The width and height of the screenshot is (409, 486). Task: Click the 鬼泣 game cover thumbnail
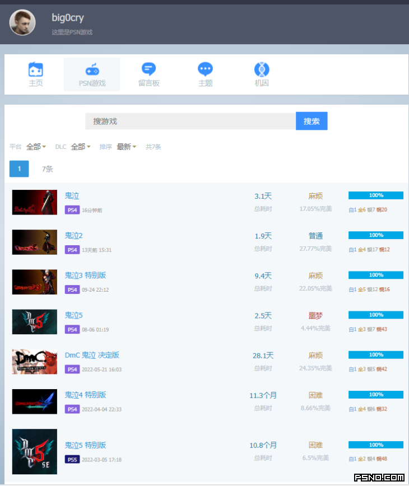(35, 202)
